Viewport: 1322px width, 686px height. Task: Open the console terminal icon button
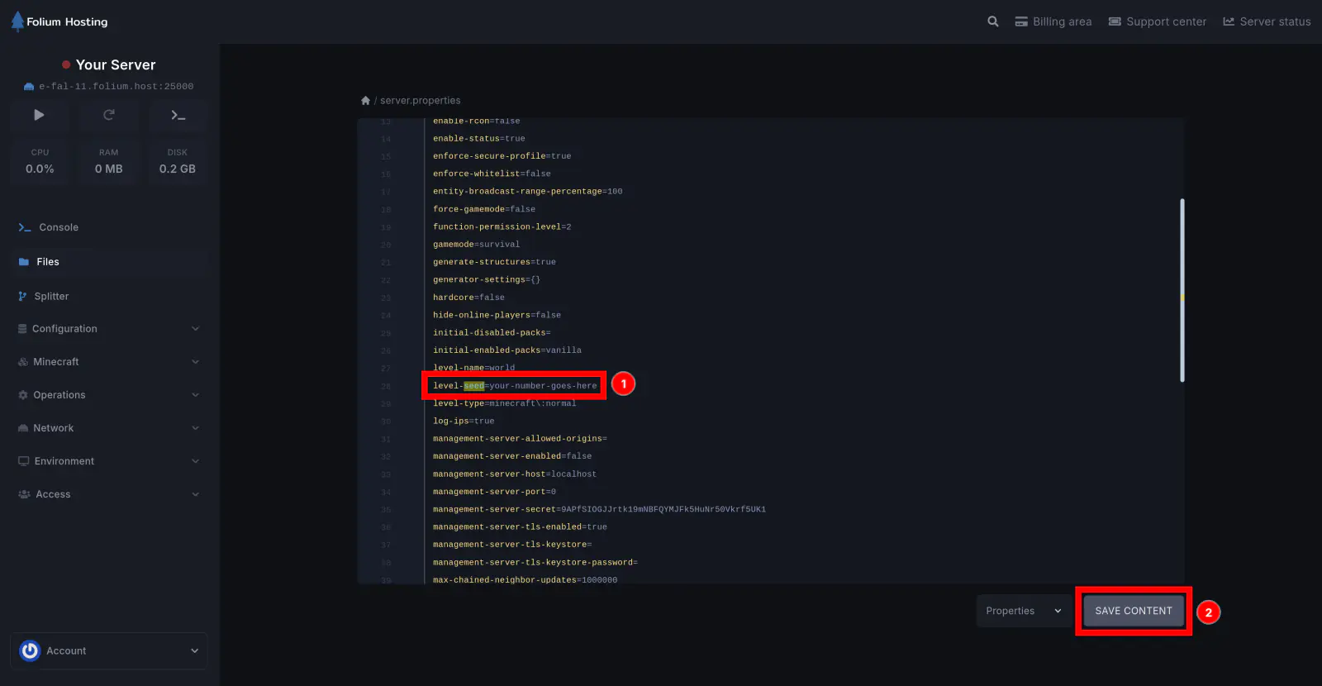[178, 115]
